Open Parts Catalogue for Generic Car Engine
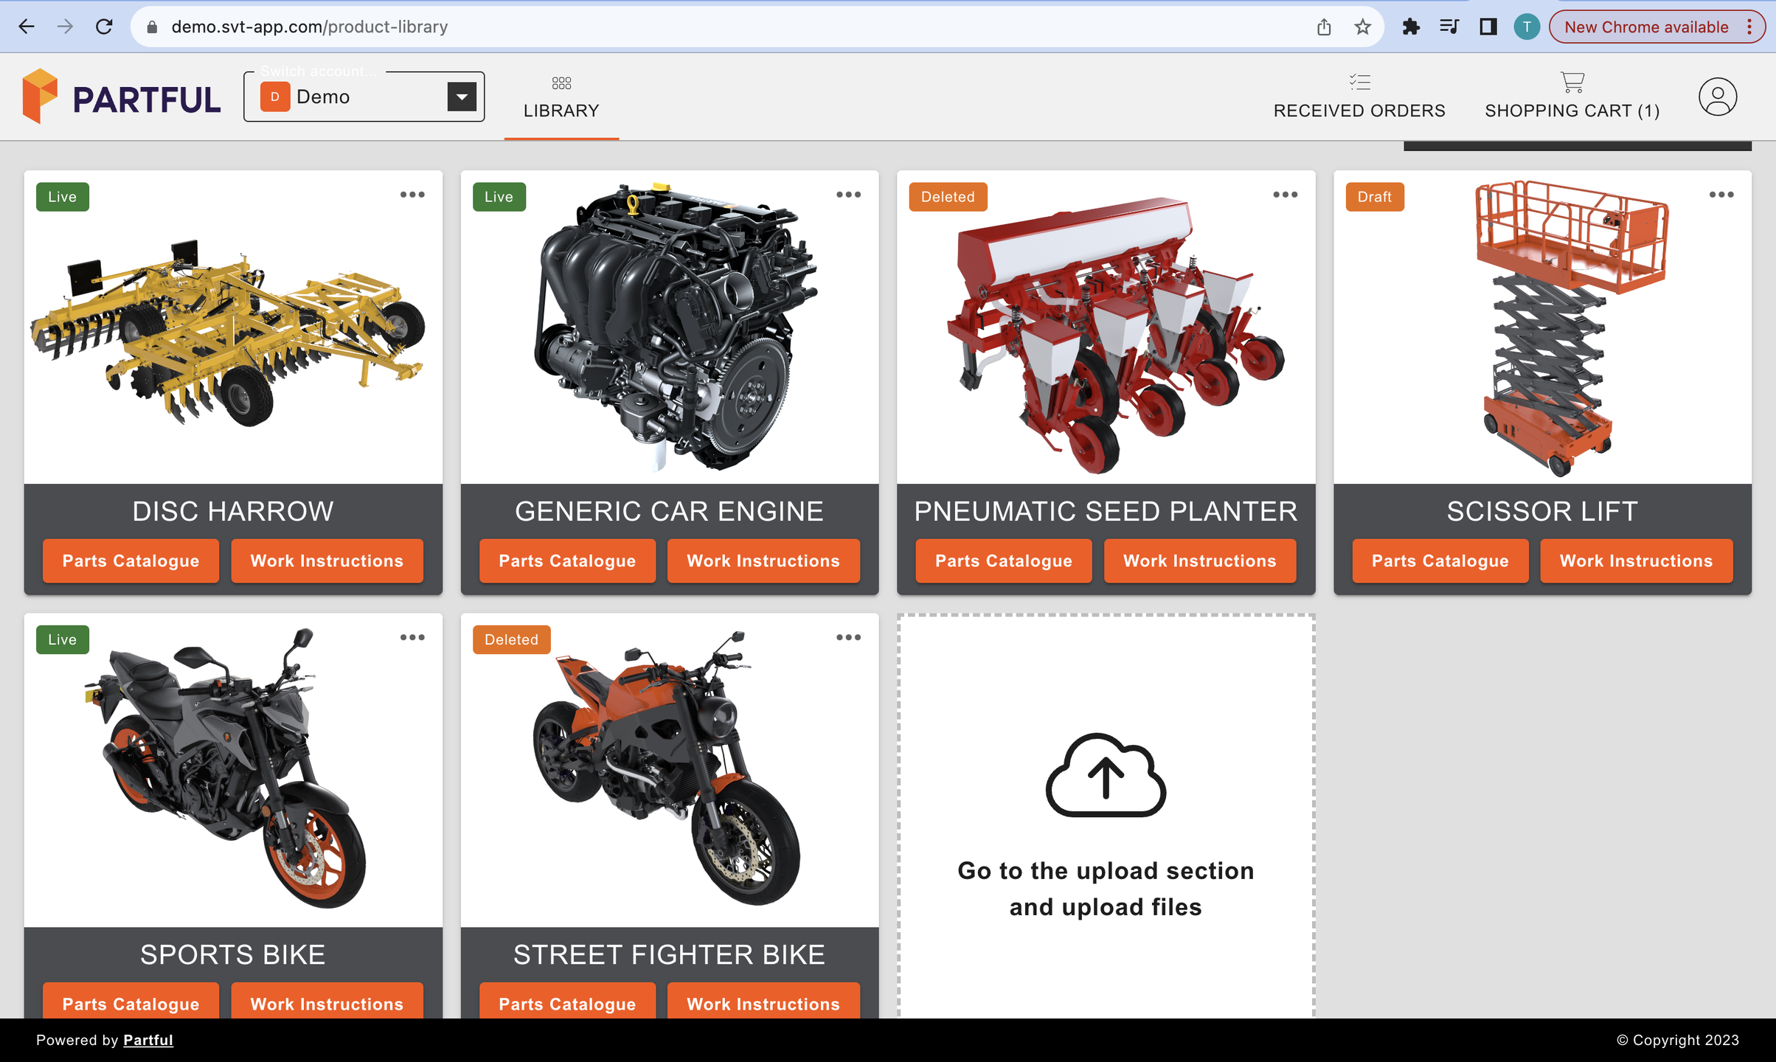Image resolution: width=1776 pixels, height=1062 pixels. pyautogui.click(x=566, y=561)
